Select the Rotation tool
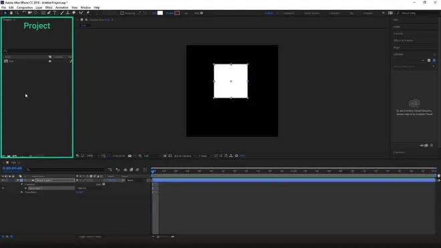The width and height of the screenshot is (441, 248). pos(24,13)
